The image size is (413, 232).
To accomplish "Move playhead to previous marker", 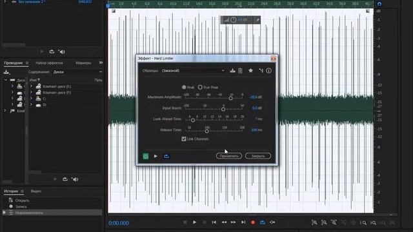I will (x=214, y=222).
